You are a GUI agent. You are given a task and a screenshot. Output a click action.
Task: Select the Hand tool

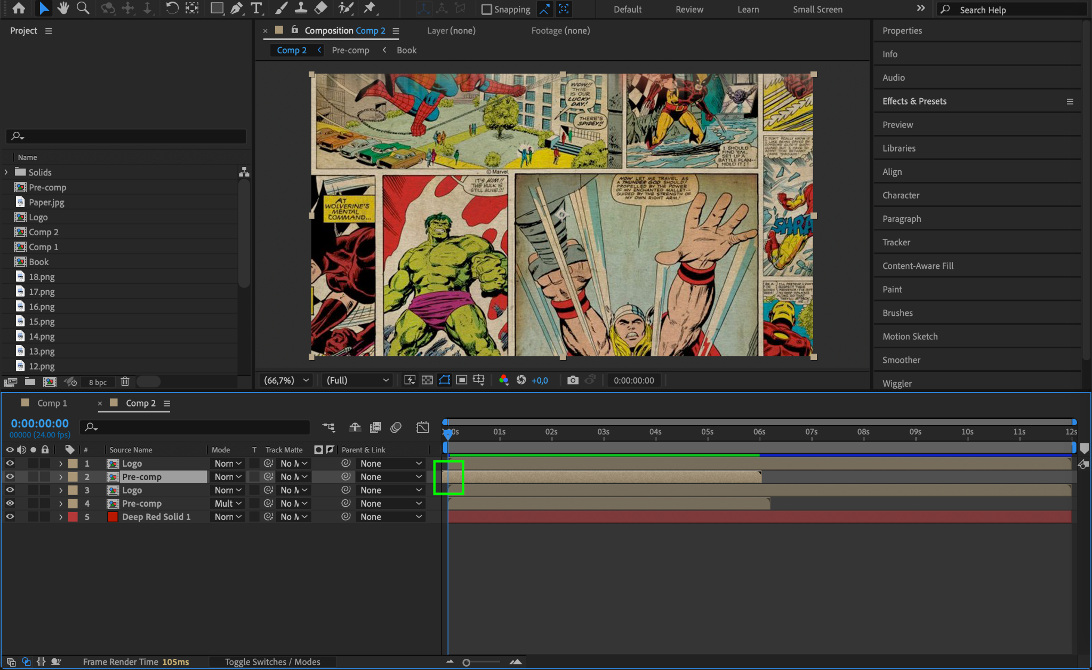point(63,8)
